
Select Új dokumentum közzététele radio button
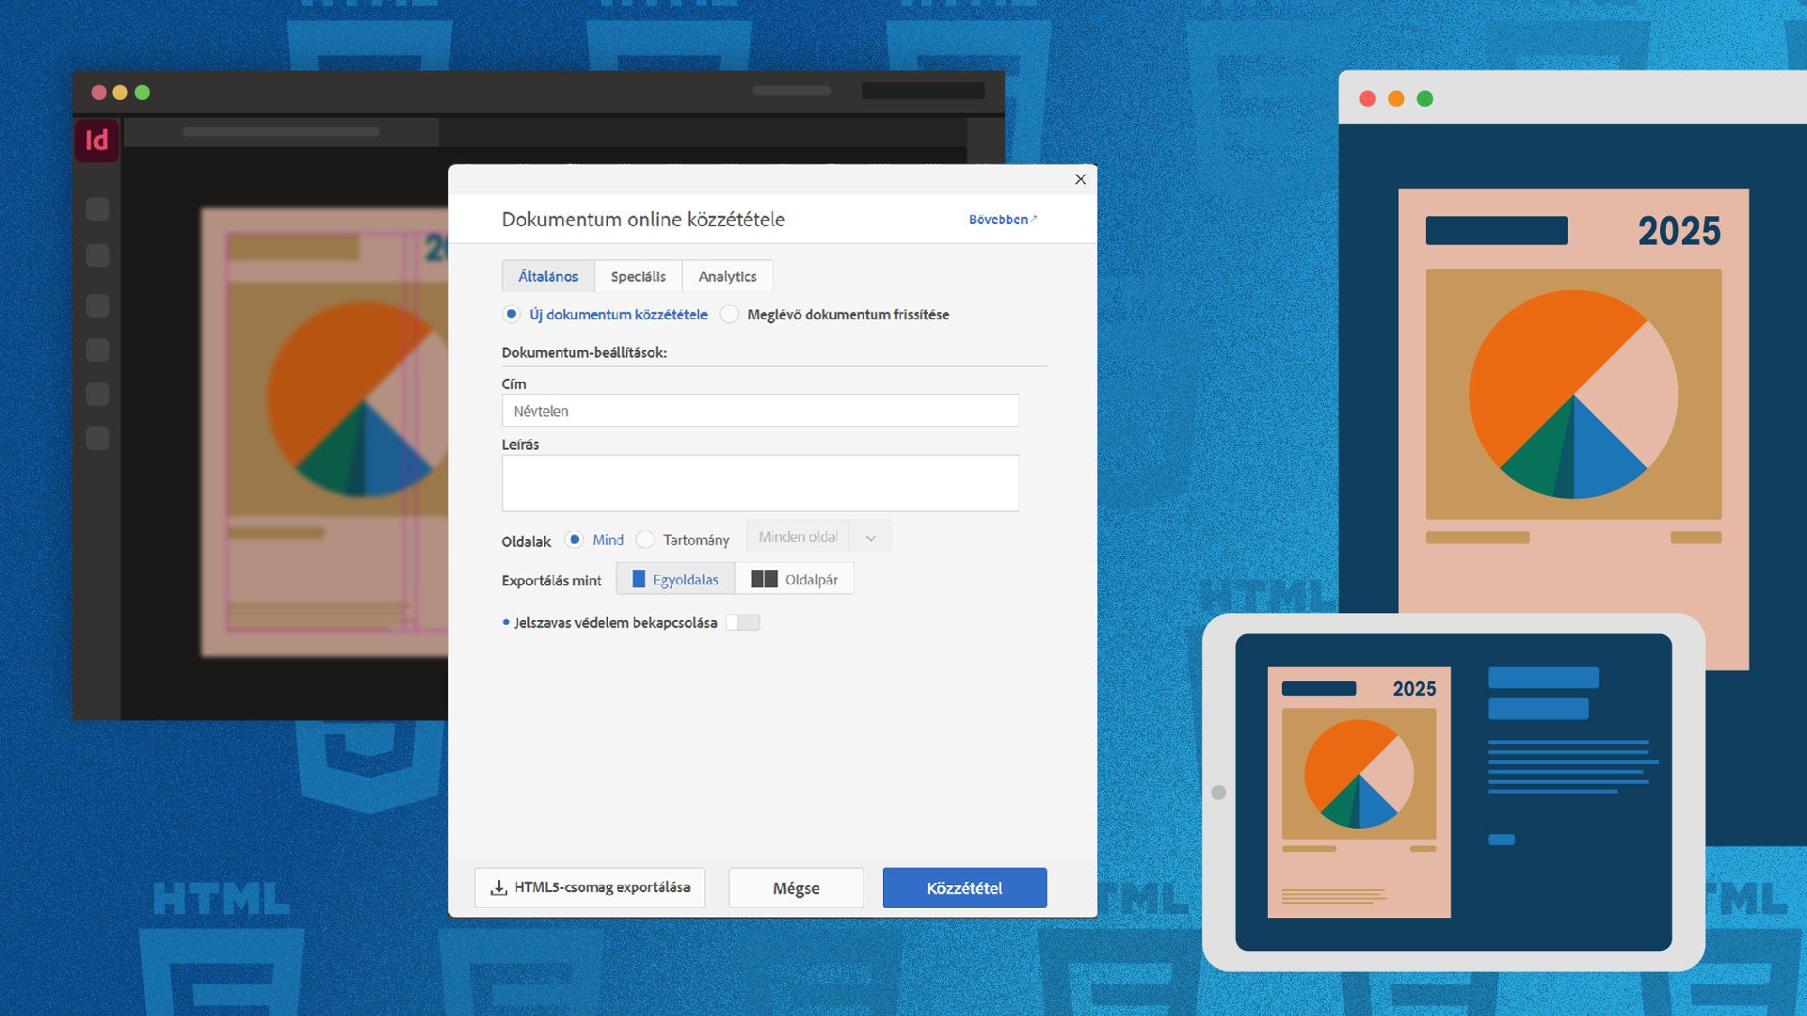[511, 314]
